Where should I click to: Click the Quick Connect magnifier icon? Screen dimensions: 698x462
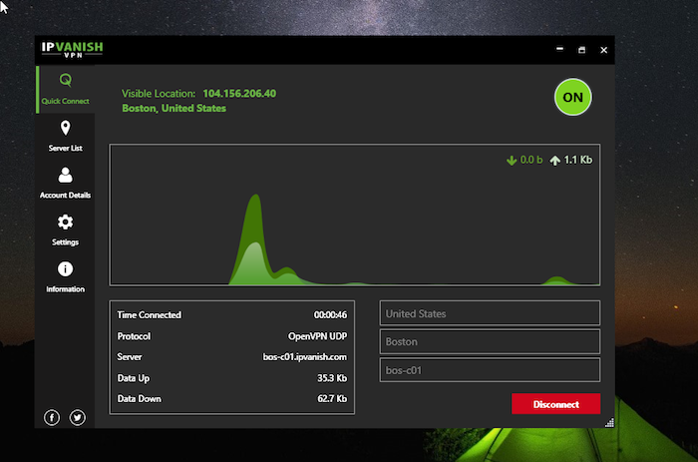66,80
